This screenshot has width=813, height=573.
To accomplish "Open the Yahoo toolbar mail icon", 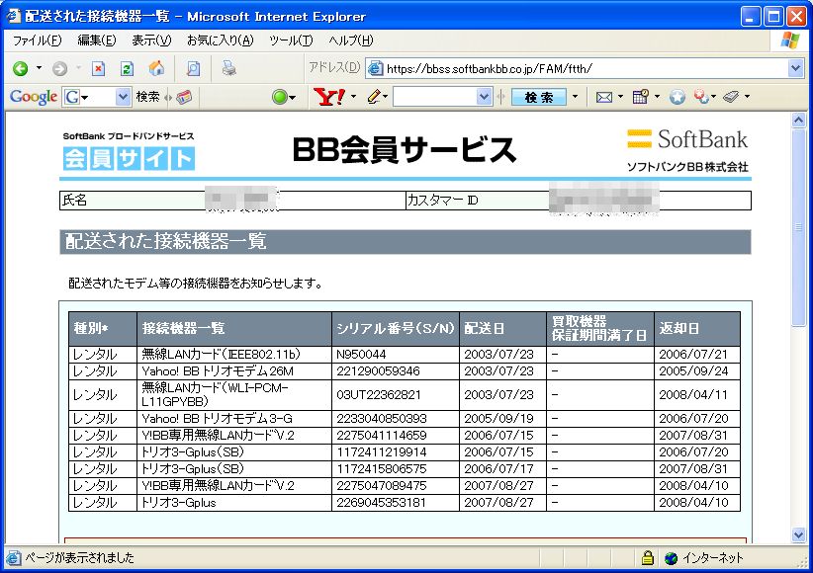I will (x=604, y=97).
